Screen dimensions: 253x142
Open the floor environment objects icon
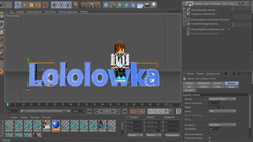[140, 6]
